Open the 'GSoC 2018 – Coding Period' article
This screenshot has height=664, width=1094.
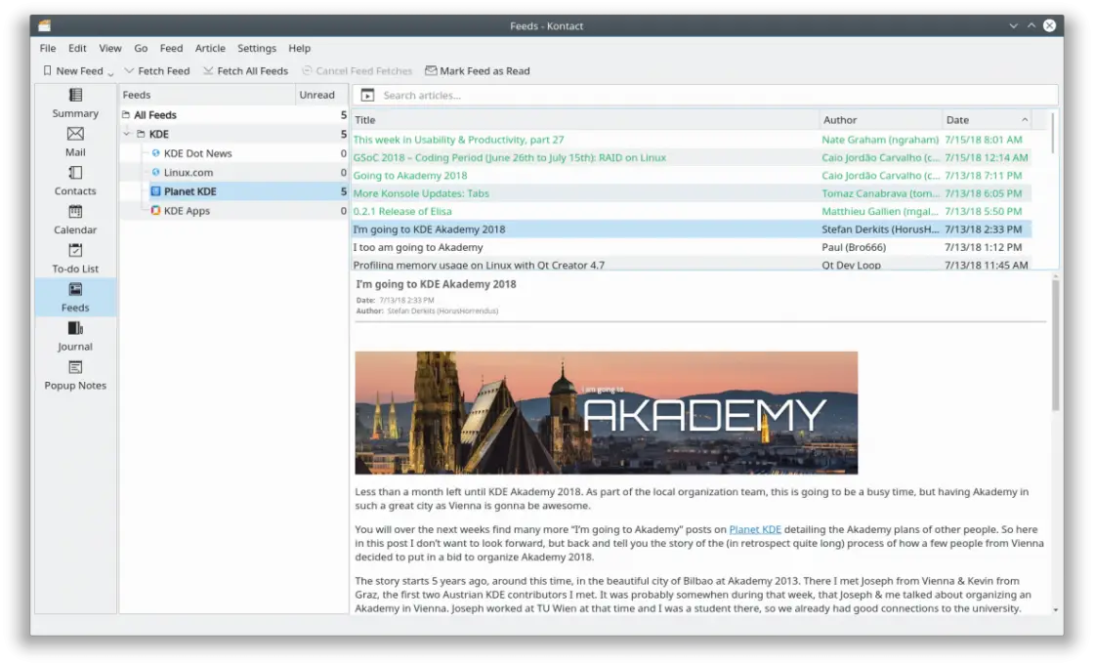point(692,157)
